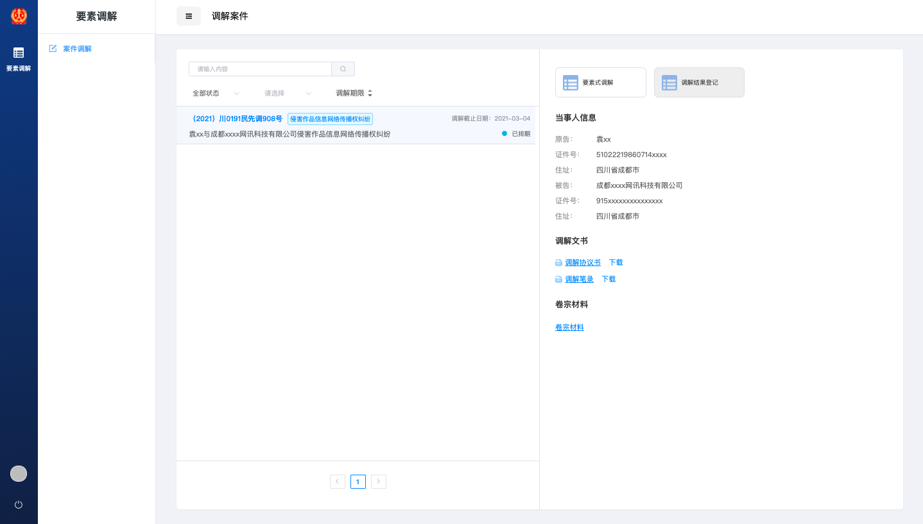Screen dimensions: 923x524
Task: Click the blue status dot beside 已排期
Action: coord(505,133)
